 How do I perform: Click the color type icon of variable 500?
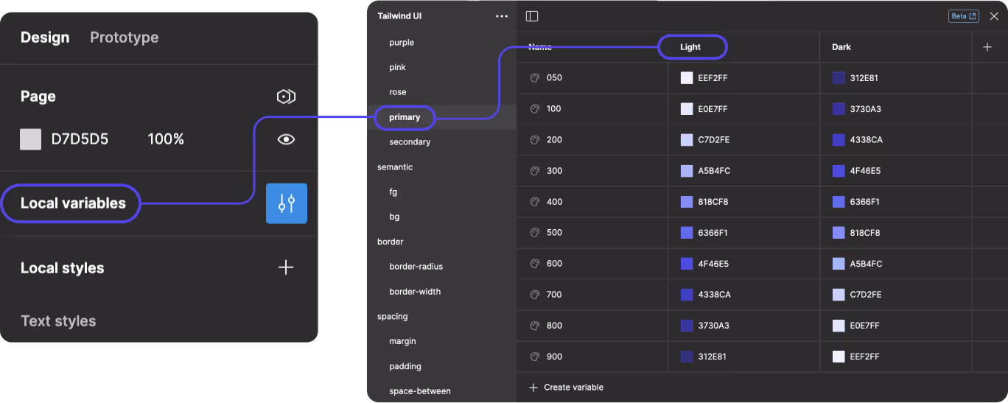(x=535, y=233)
